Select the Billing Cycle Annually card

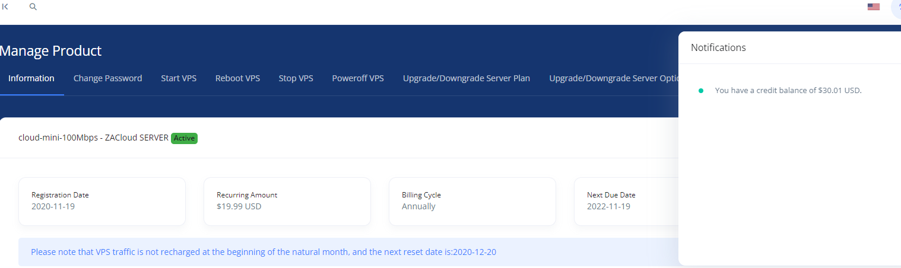472,202
